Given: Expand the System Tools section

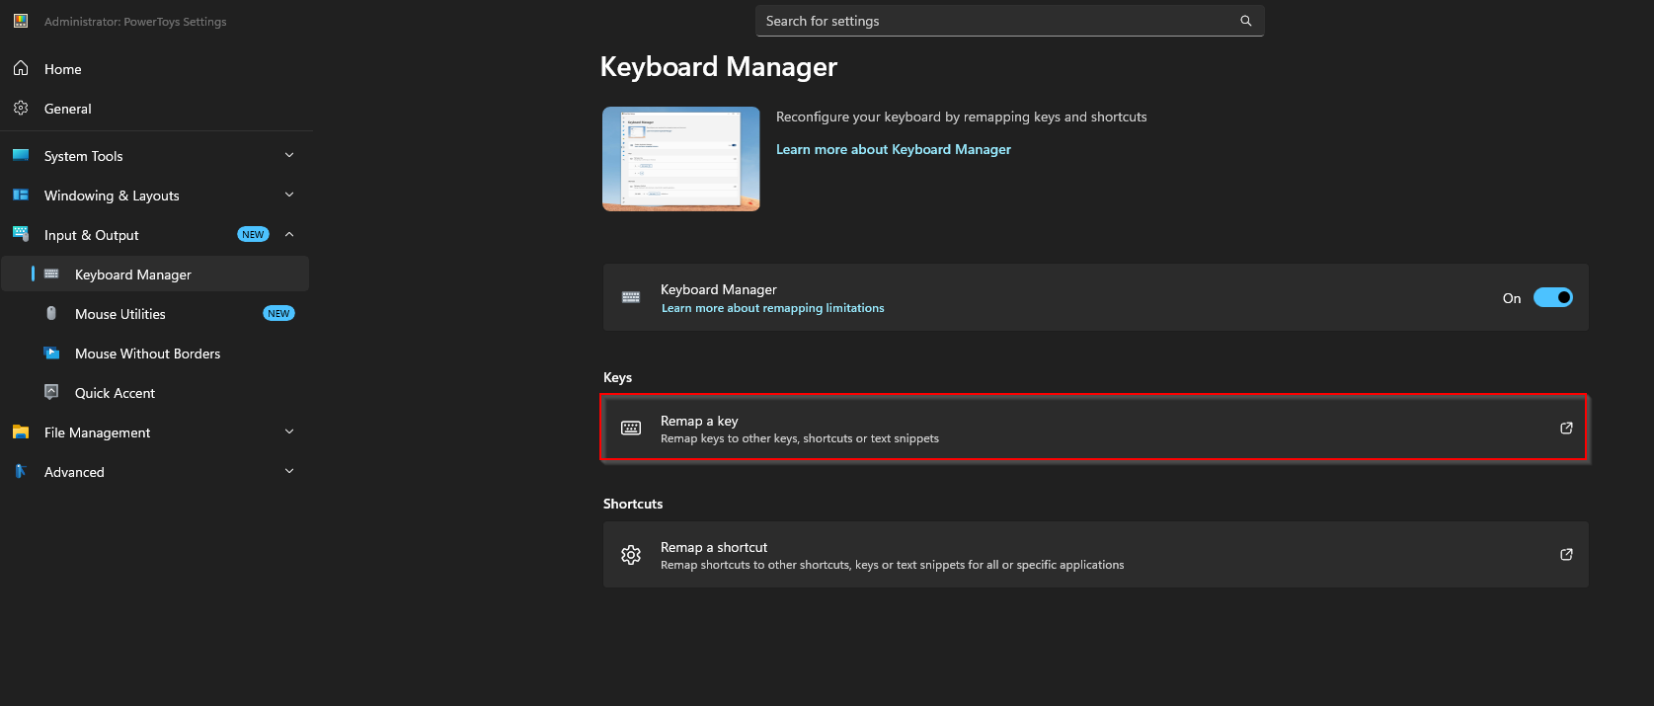Looking at the screenshot, I should tap(289, 156).
